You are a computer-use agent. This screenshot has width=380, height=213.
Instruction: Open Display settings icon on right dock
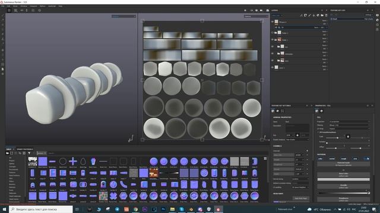point(378,15)
